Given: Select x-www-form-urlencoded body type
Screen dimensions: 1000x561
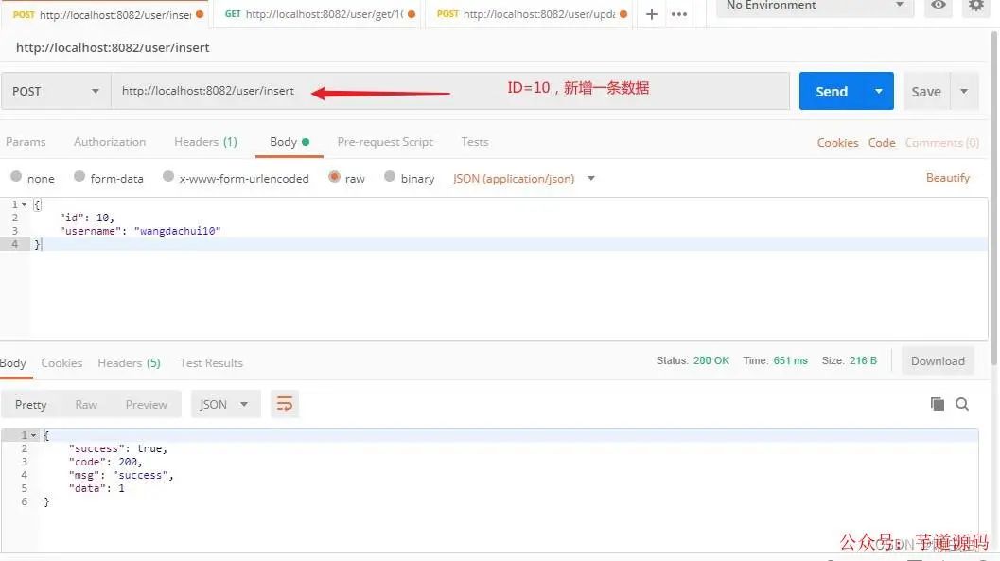Looking at the screenshot, I should point(168,177).
